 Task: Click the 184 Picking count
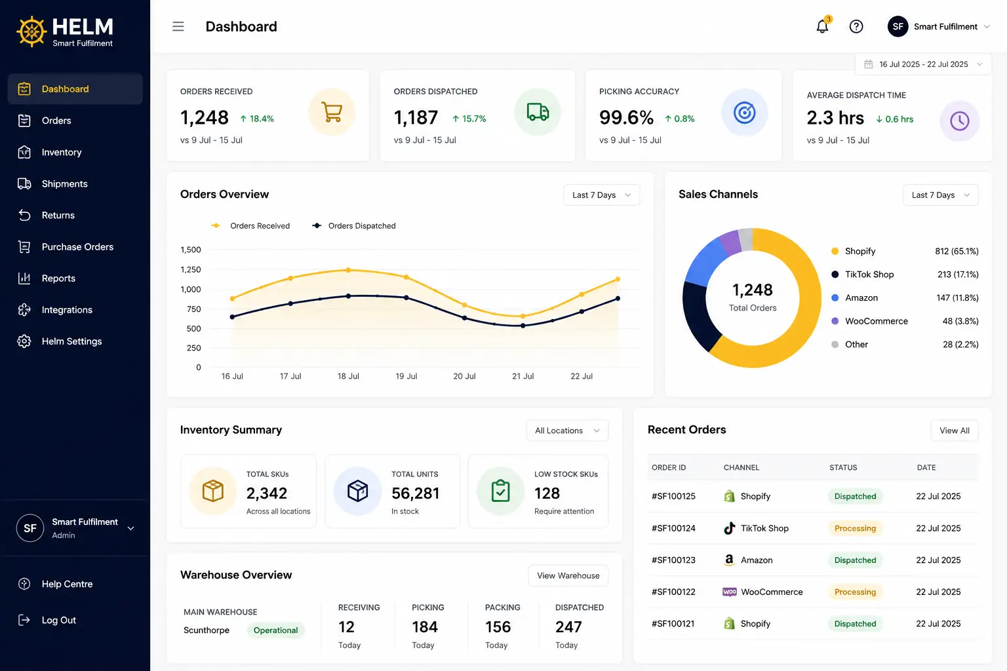(x=425, y=627)
